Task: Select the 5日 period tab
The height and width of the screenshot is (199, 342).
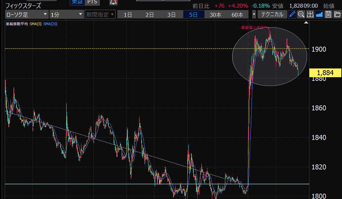Action: tap(194, 14)
